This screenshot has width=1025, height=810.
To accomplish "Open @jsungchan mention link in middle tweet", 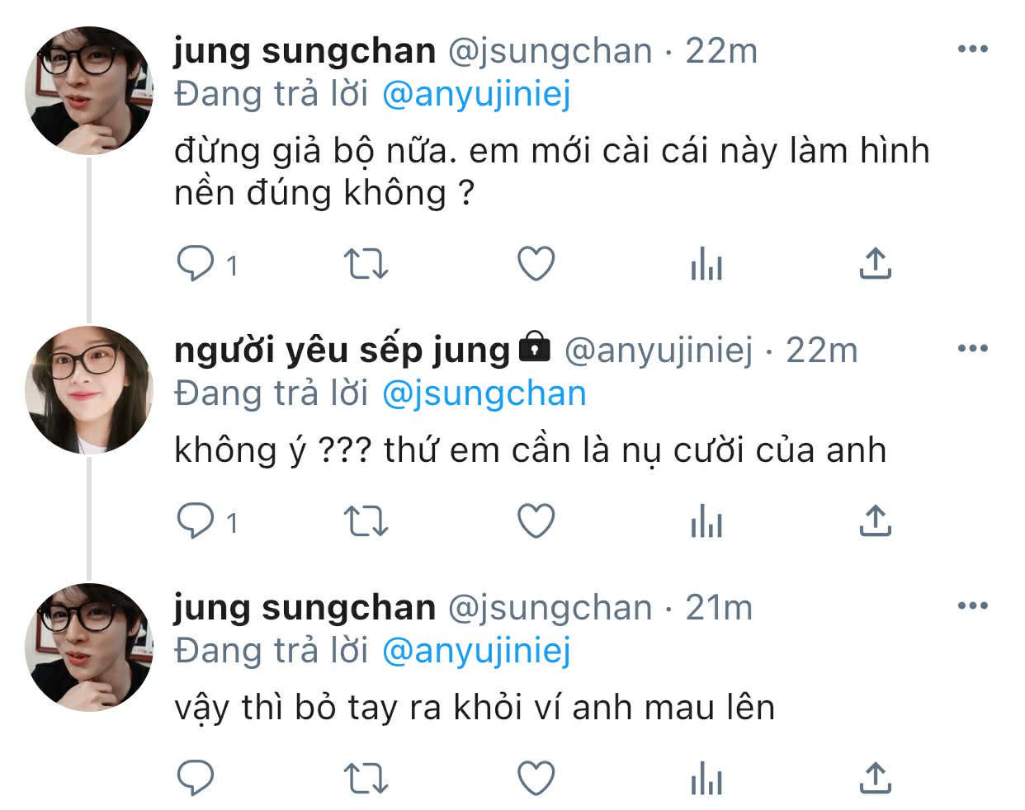I will click(x=484, y=393).
